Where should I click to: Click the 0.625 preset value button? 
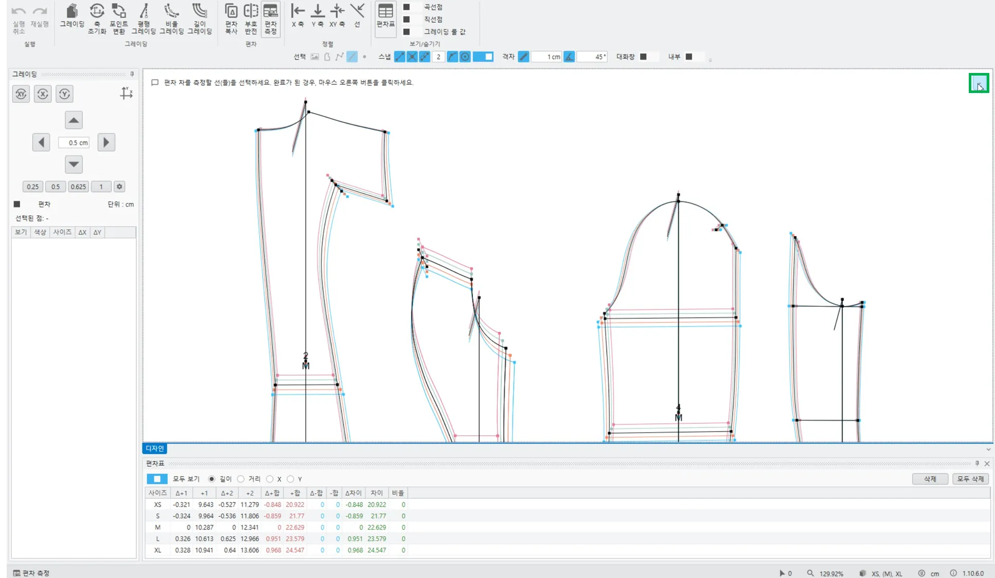(78, 187)
